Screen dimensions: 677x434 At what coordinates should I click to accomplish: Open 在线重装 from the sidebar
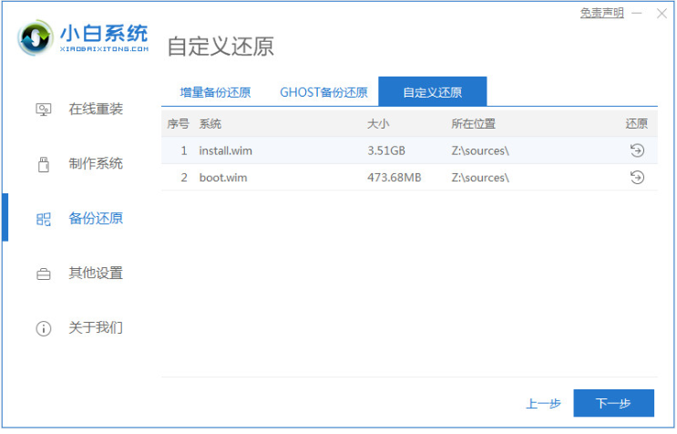pyautogui.click(x=96, y=109)
